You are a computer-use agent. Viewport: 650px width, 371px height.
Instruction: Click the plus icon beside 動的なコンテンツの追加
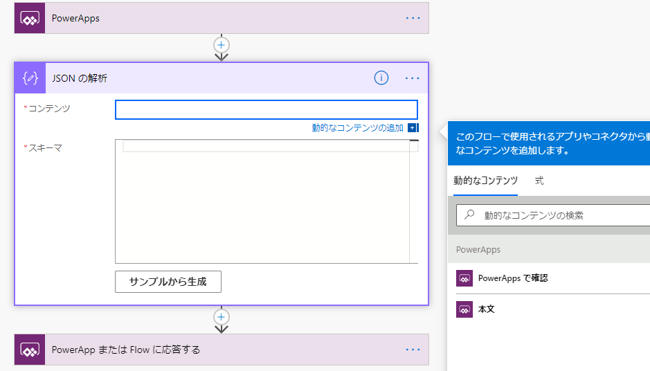[x=413, y=127]
